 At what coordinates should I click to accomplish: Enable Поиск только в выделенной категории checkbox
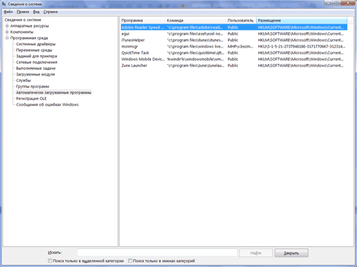50,261
